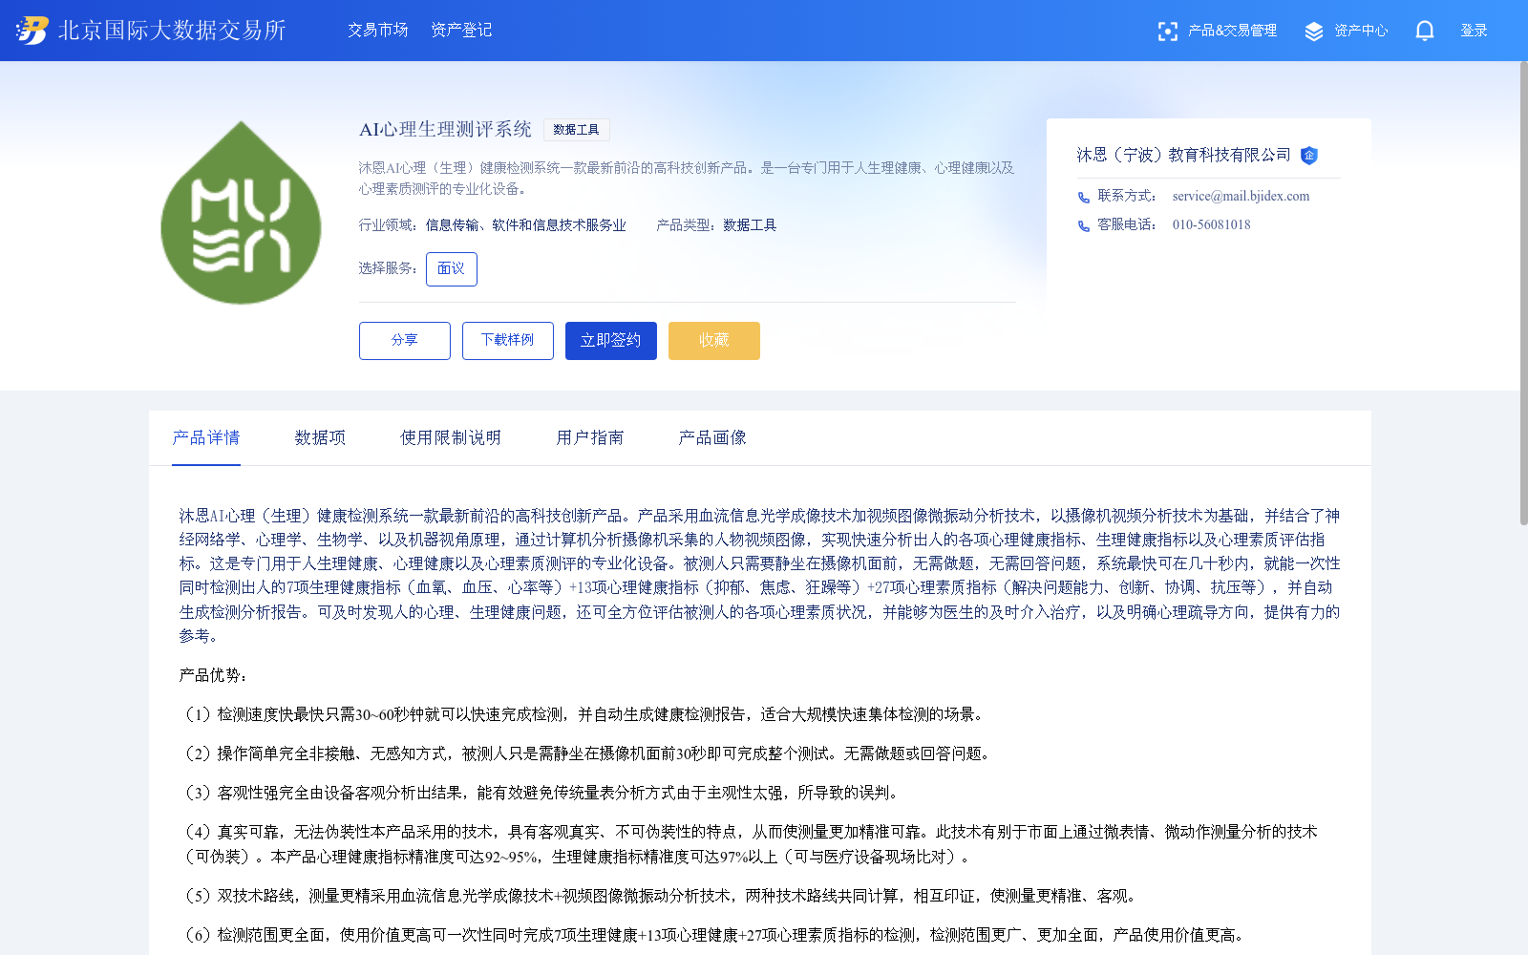Click the title AI心理生理测评系统
The image size is (1528, 955).
[445, 130]
